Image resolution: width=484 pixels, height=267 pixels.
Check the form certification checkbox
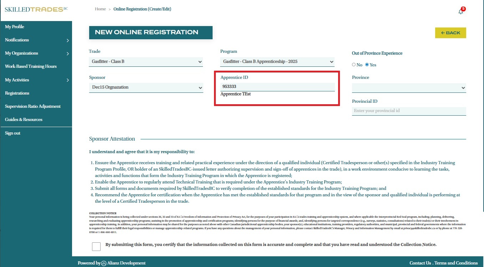tap(96, 247)
